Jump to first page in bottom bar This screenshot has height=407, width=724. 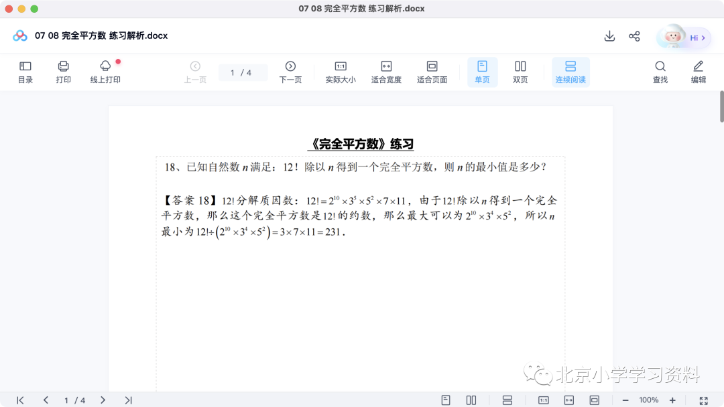pyautogui.click(x=20, y=400)
